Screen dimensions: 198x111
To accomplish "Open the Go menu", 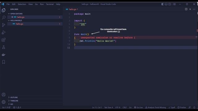I will 37,4.
